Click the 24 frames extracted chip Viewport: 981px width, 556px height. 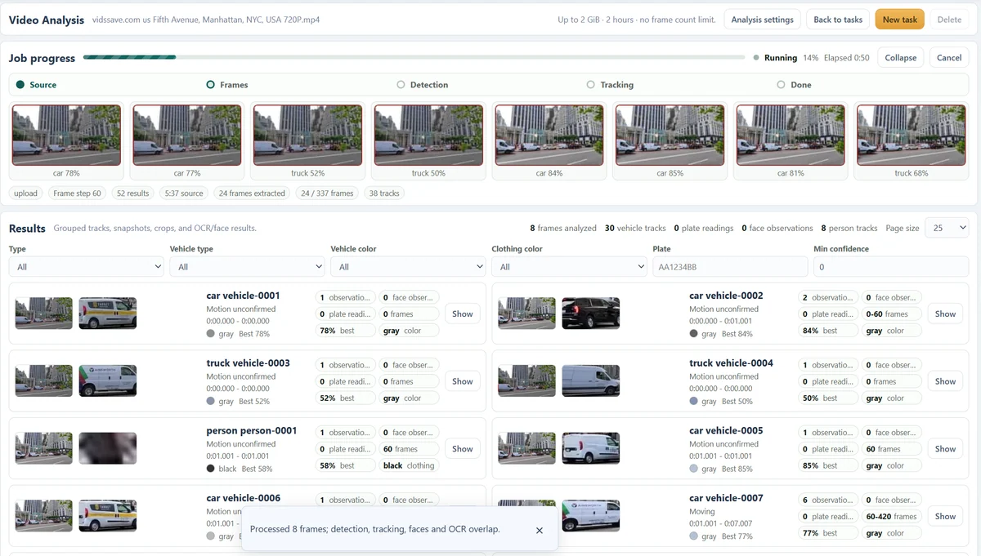(252, 193)
